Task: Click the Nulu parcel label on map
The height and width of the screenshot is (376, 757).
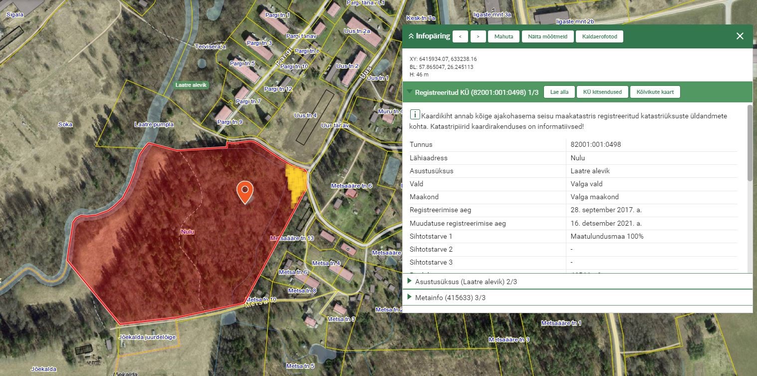Action: [187, 232]
